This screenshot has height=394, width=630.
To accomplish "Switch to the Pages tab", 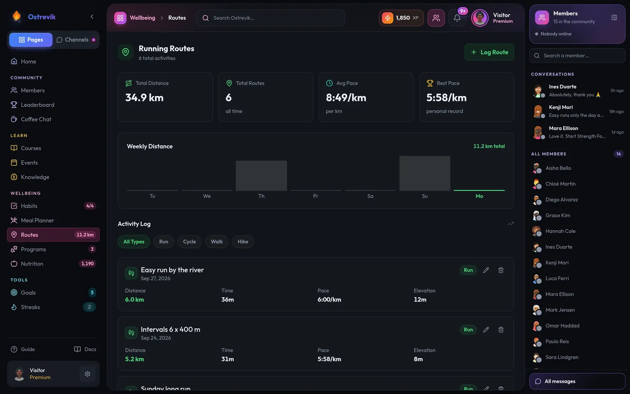I will tap(31, 40).
